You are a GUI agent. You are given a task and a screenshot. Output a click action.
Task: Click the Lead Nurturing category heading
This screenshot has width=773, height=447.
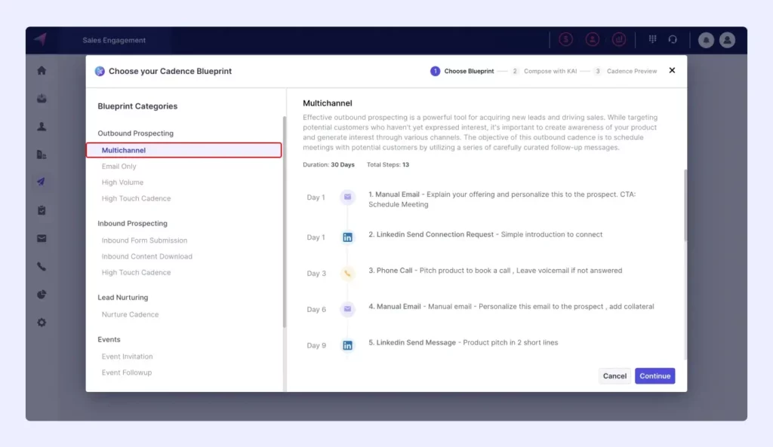pos(123,297)
